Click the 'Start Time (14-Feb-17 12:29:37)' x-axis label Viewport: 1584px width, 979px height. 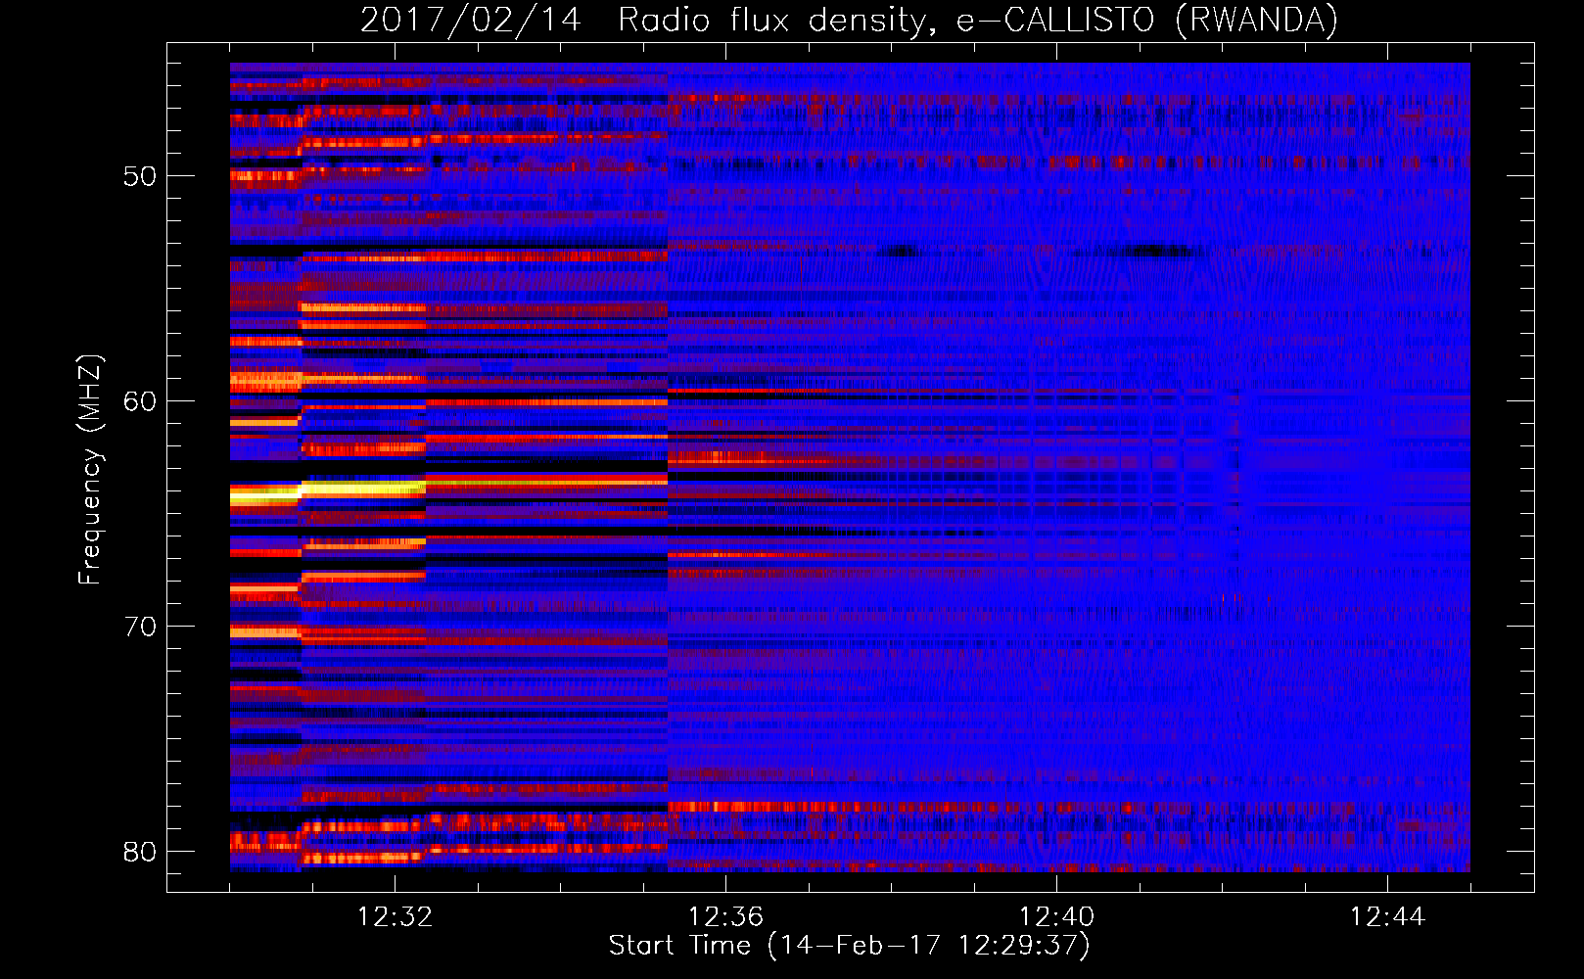[849, 946]
